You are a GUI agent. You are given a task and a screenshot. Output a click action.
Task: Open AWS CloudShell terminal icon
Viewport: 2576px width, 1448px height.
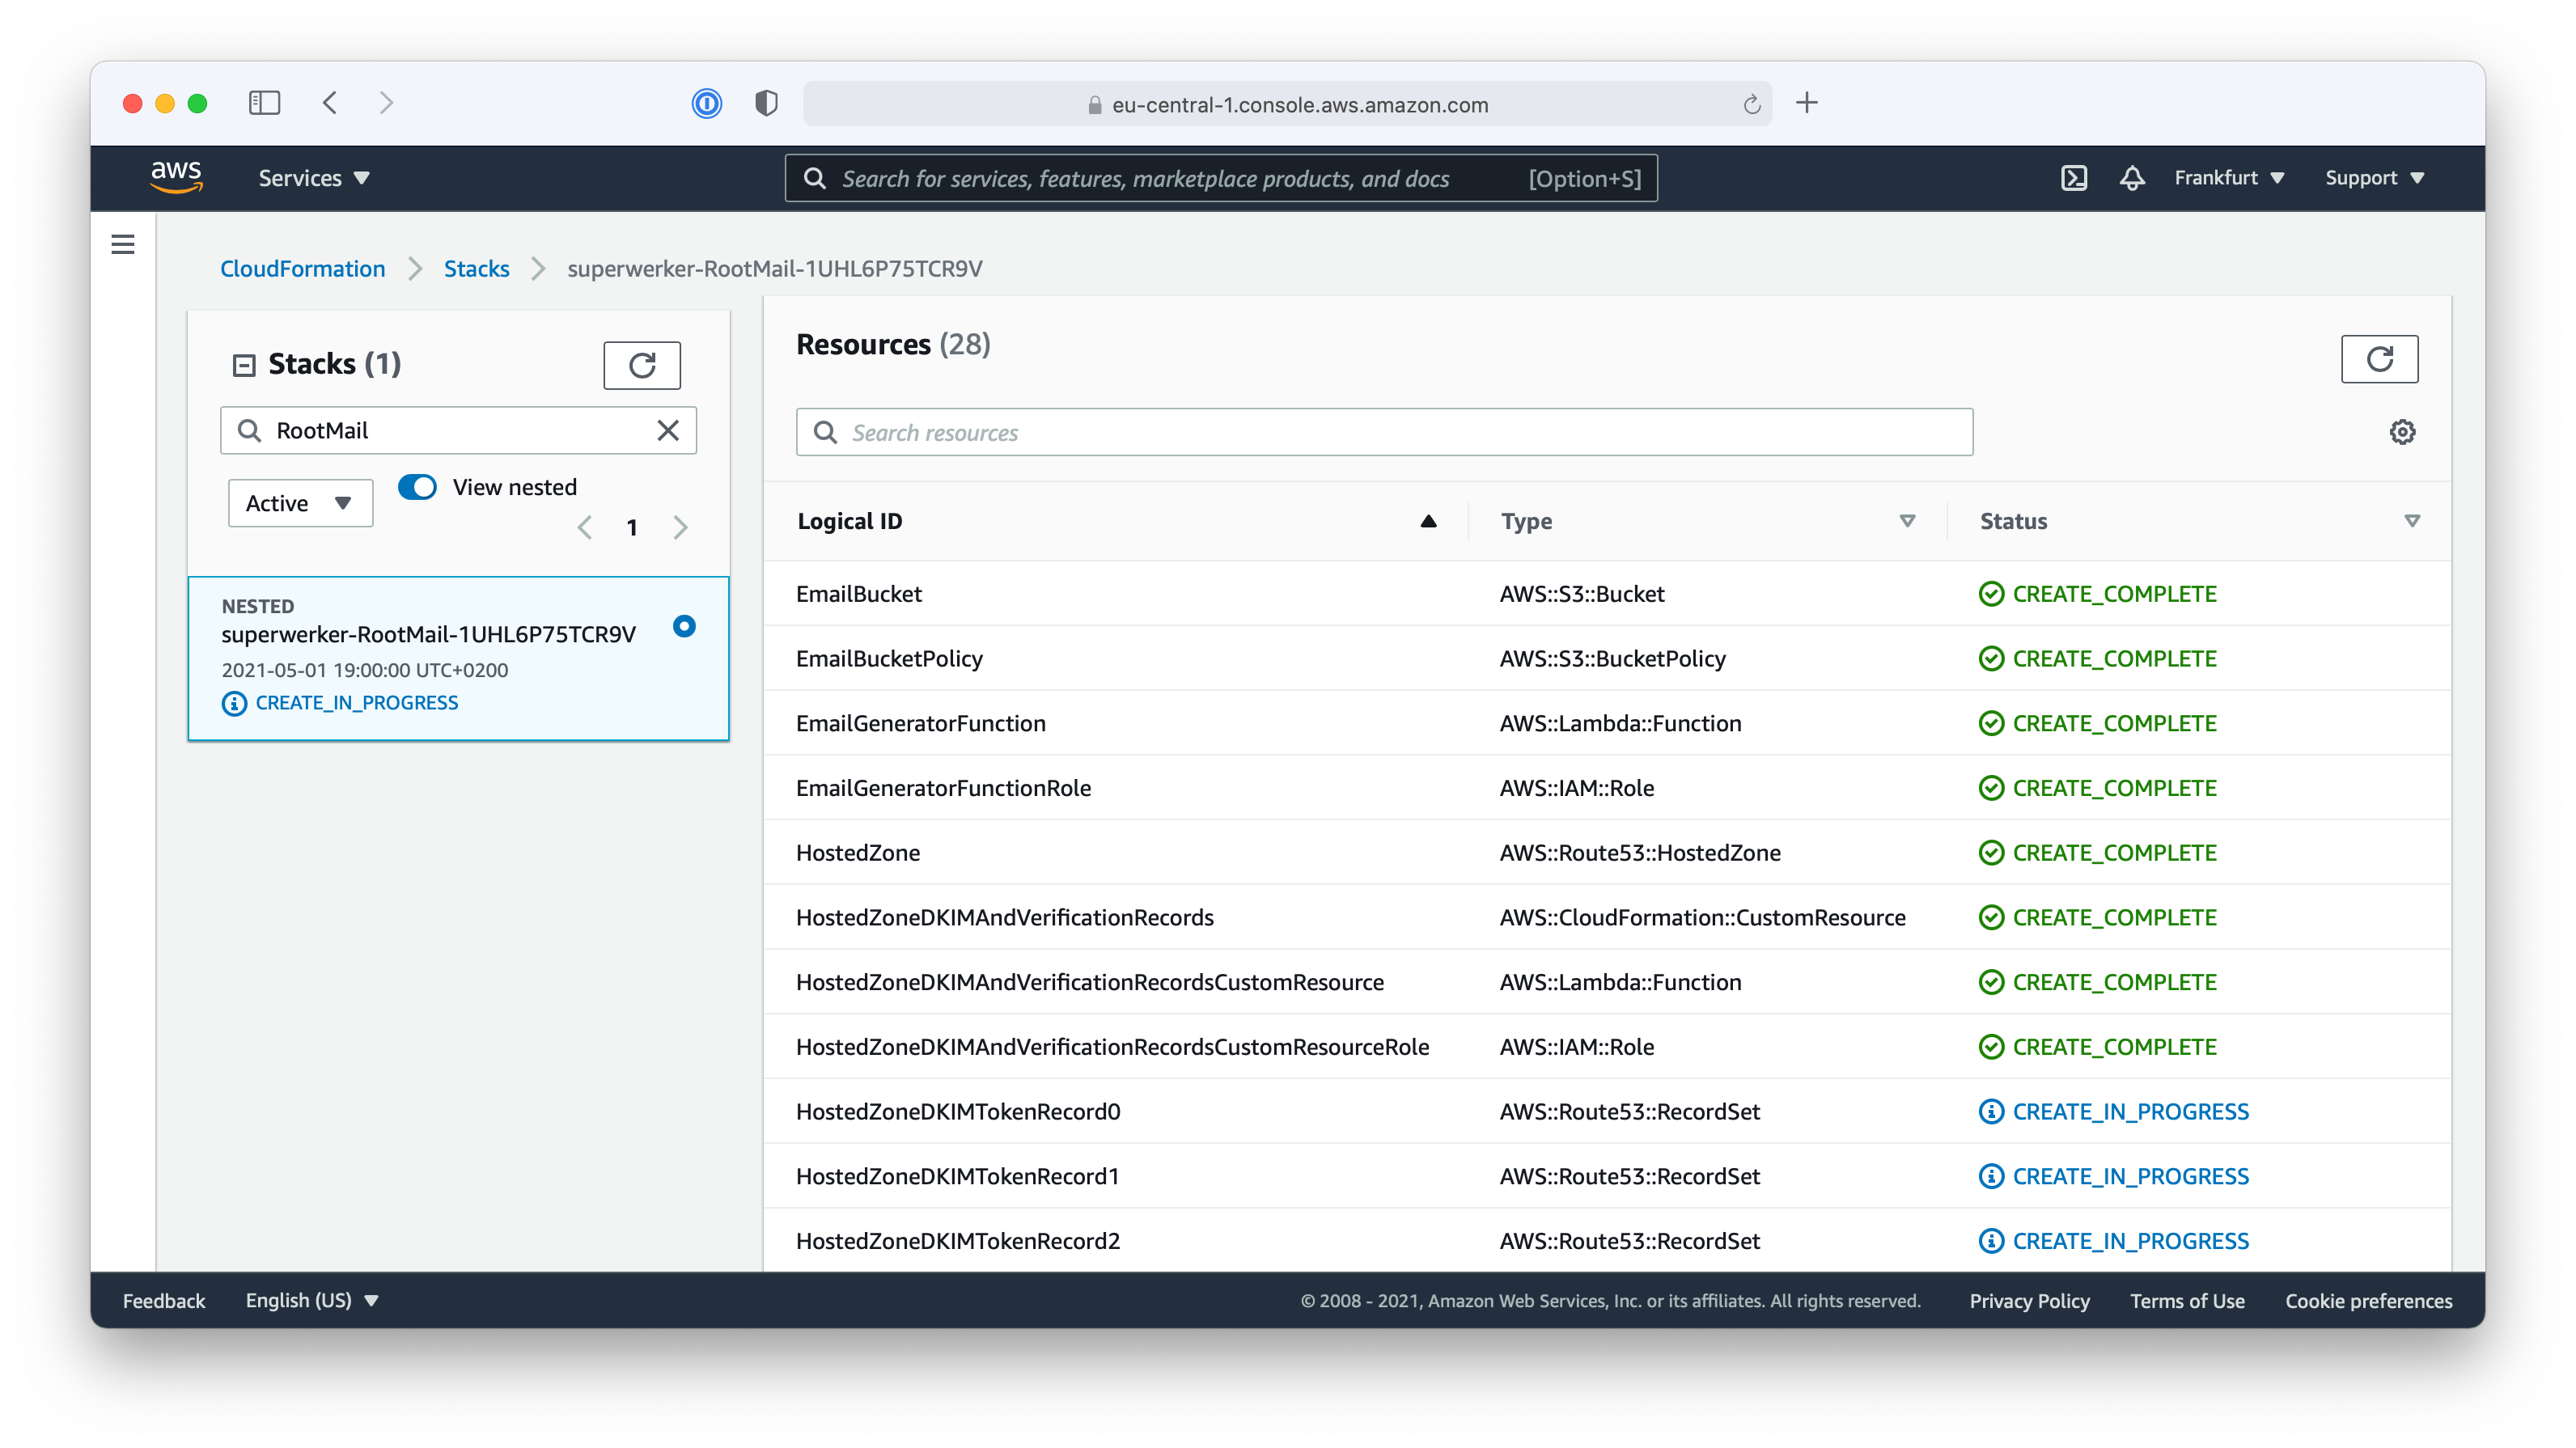[2073, 178]
